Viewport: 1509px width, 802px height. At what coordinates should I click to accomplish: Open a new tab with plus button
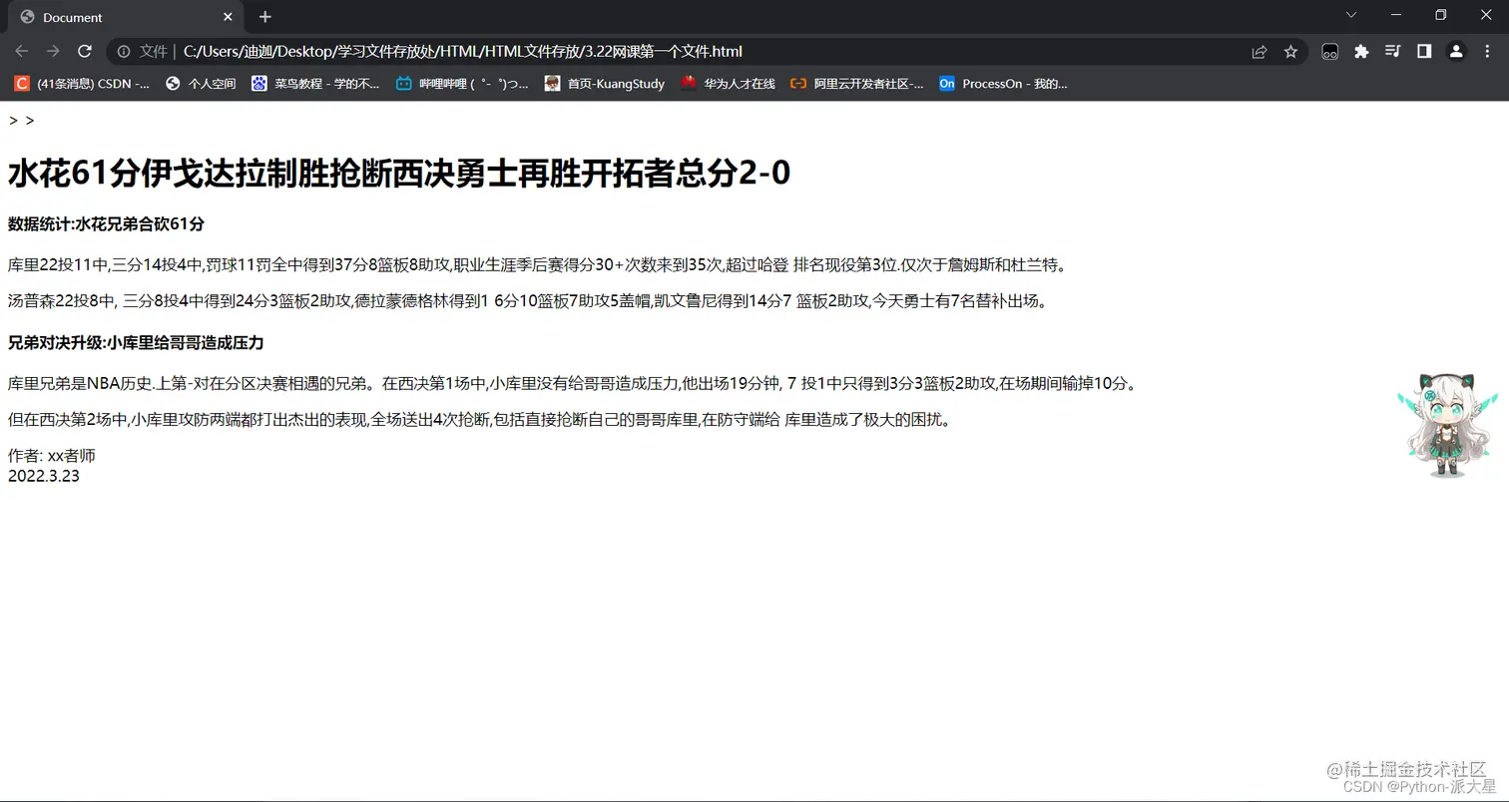click(x=264, y=17)
